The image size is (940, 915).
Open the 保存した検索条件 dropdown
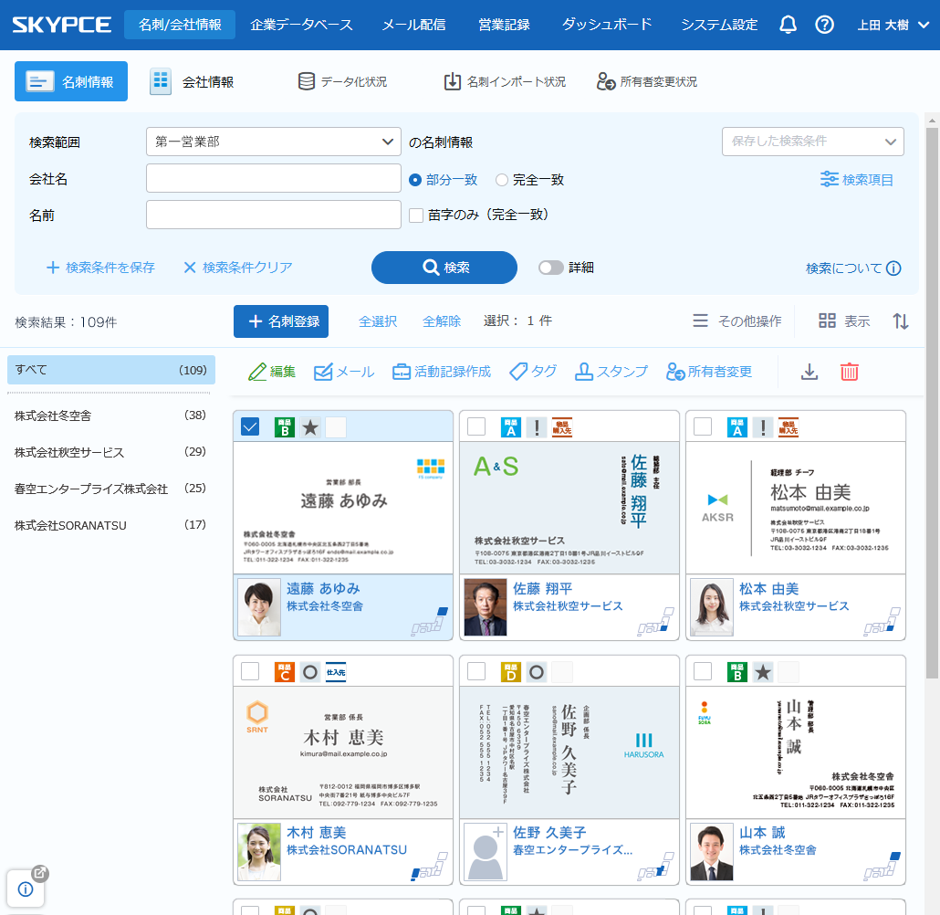812,142
